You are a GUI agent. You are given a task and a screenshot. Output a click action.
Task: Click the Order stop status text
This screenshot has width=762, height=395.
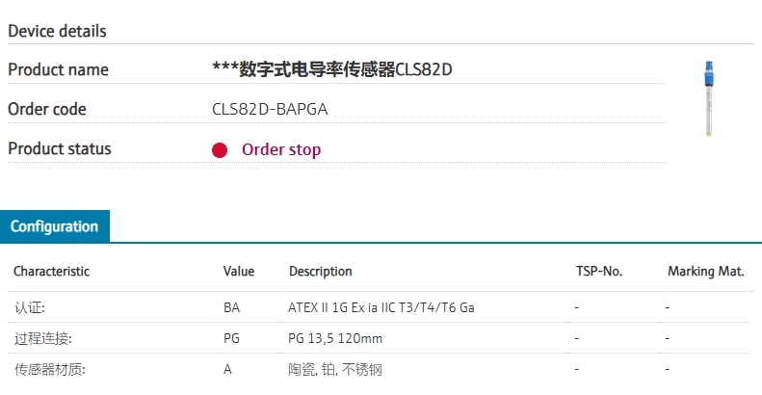tap(280, 150)
